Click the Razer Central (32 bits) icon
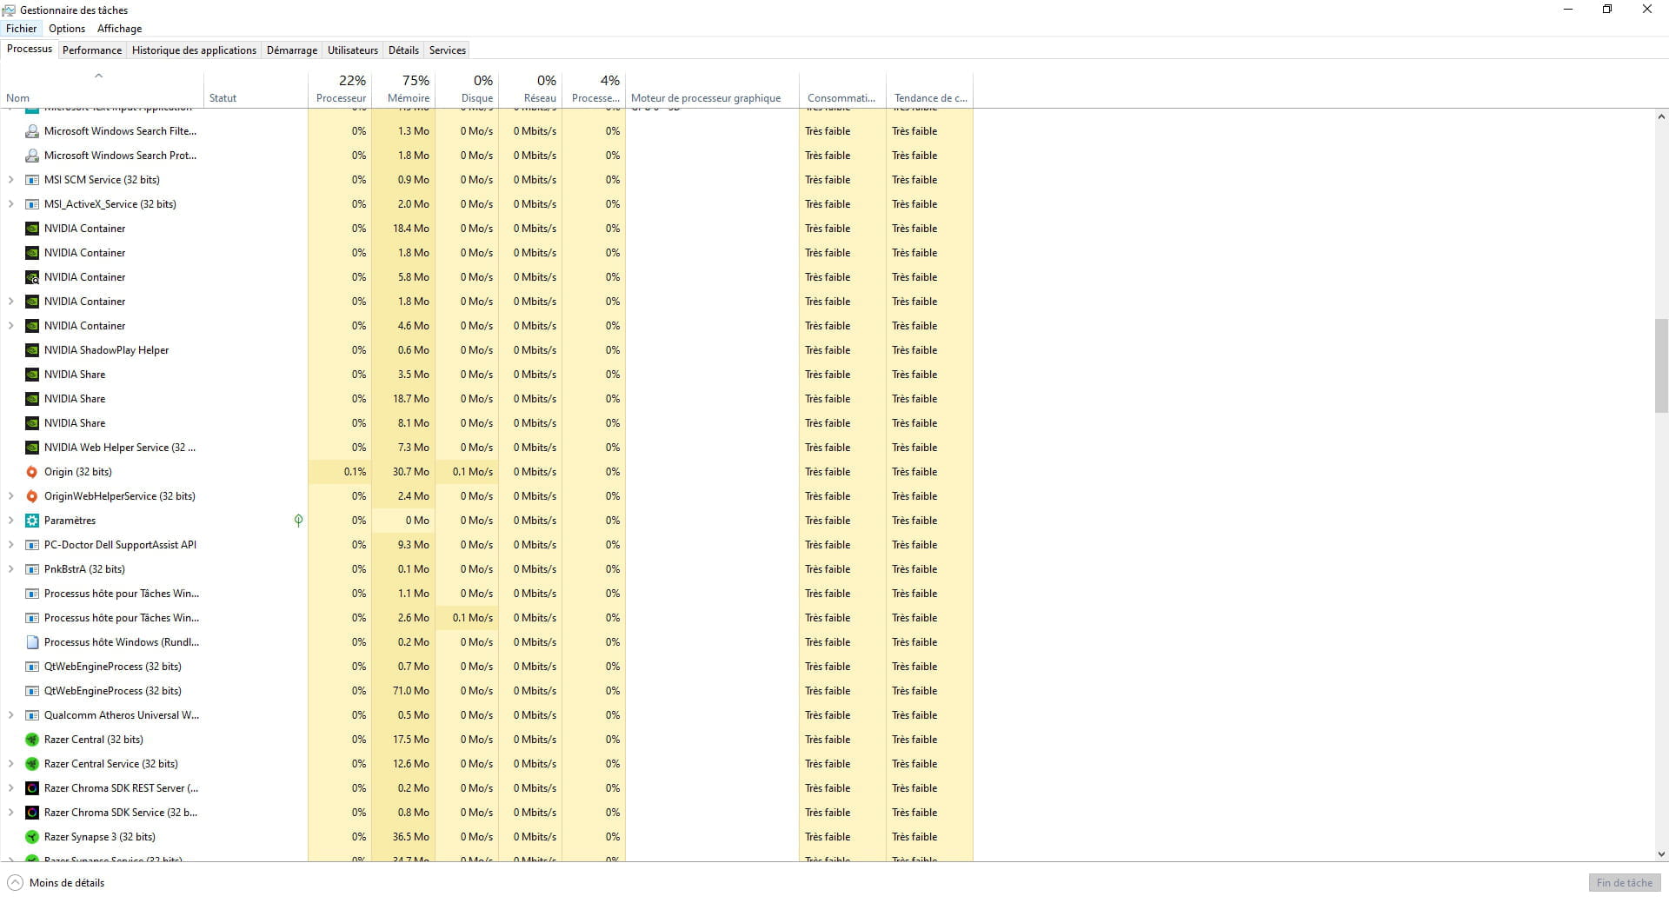This screenshot has width=1669, height=903. 32,740
